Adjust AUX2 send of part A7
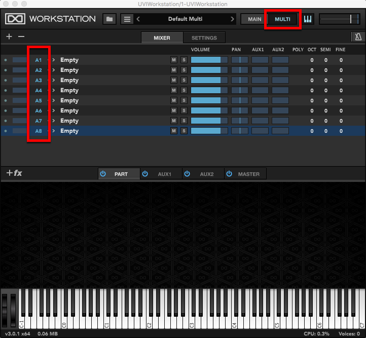The image size is (366, 338). point(280,121)
